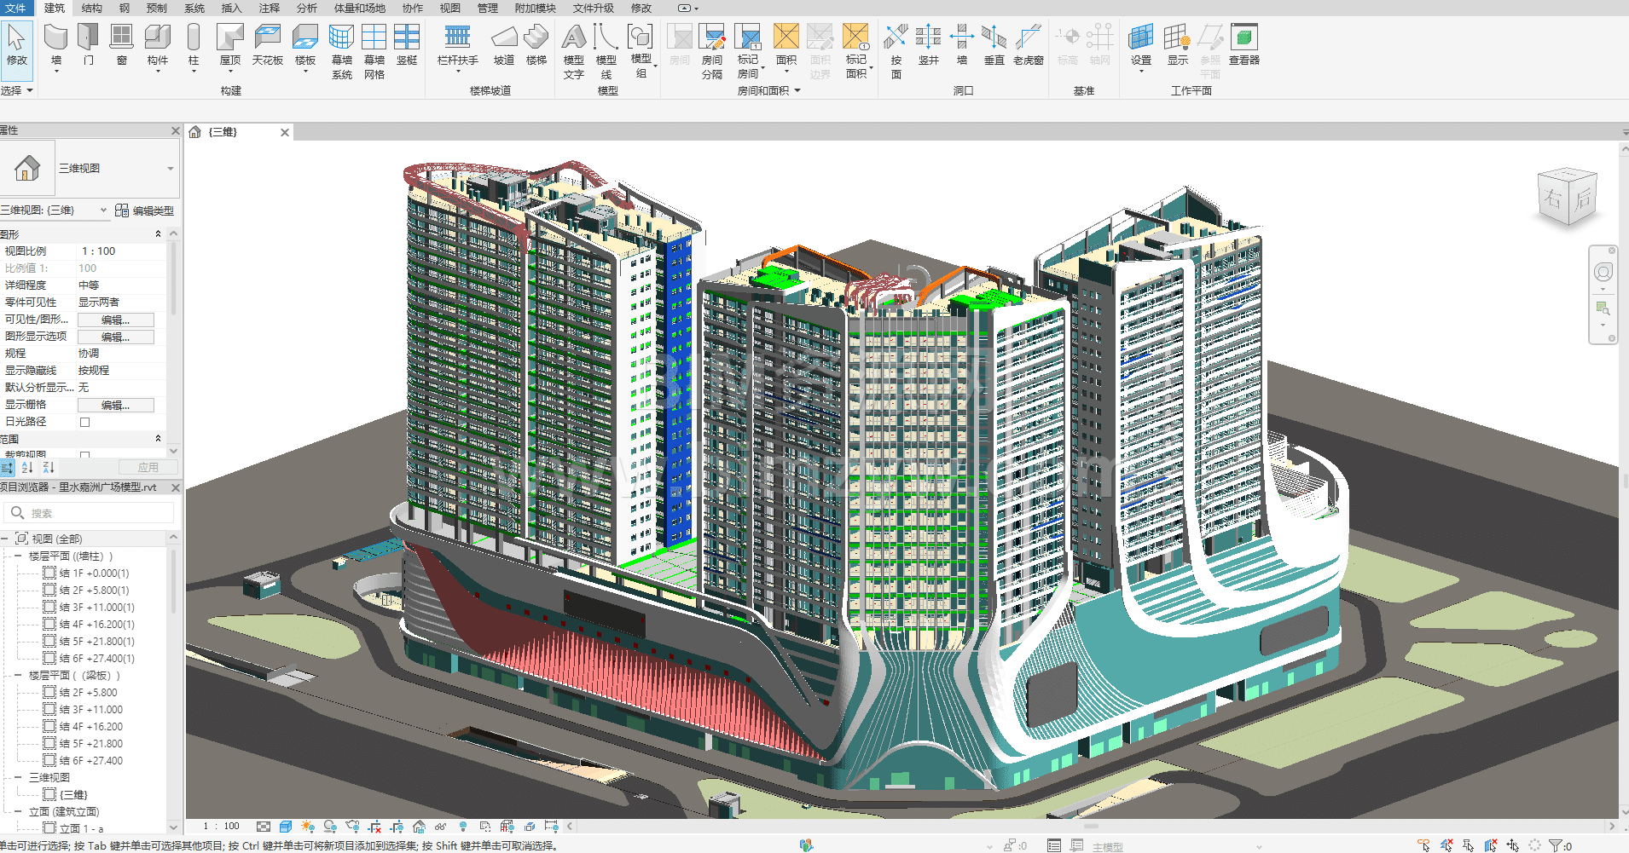Select the Ramp (坡道) tool
Image resolution: width=1629 pixels, height=853 pixels.
pyautogui.click(x=504, y=40)
